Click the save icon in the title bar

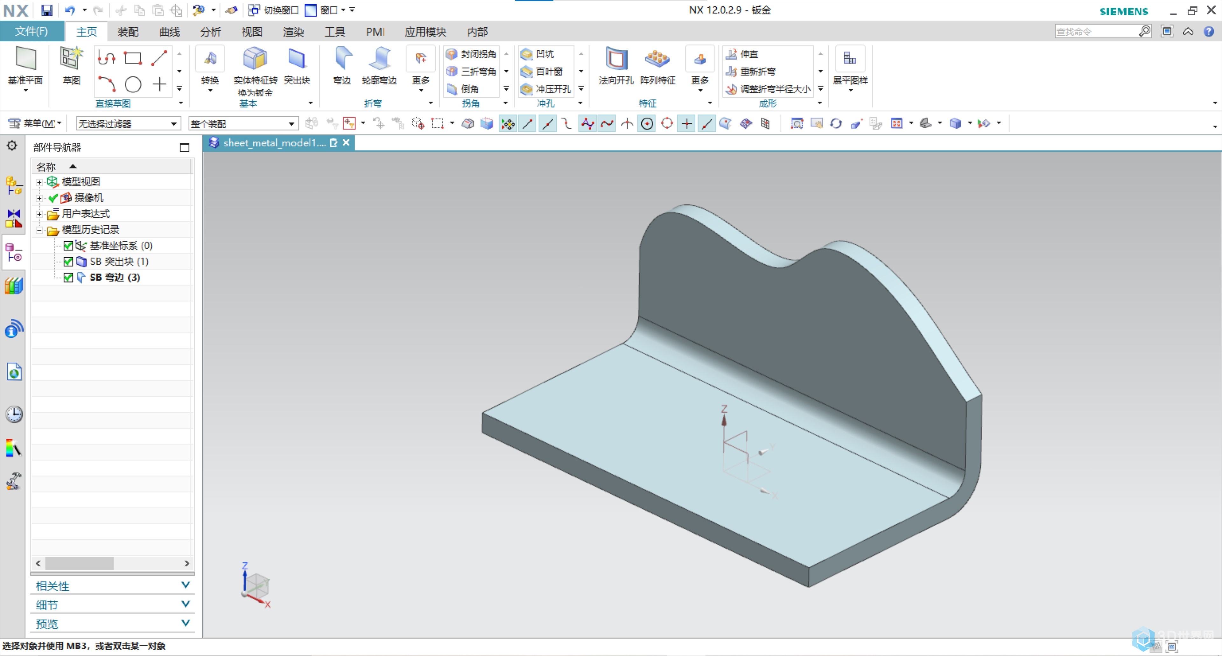tap(46, 10)
